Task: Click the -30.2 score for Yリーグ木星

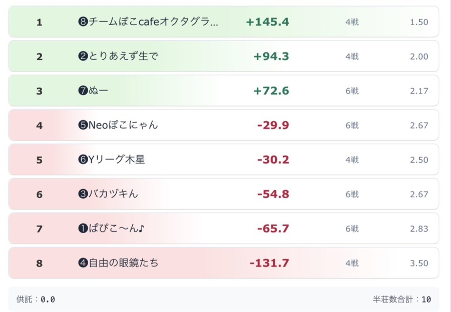Action: [x=273, y=160]
